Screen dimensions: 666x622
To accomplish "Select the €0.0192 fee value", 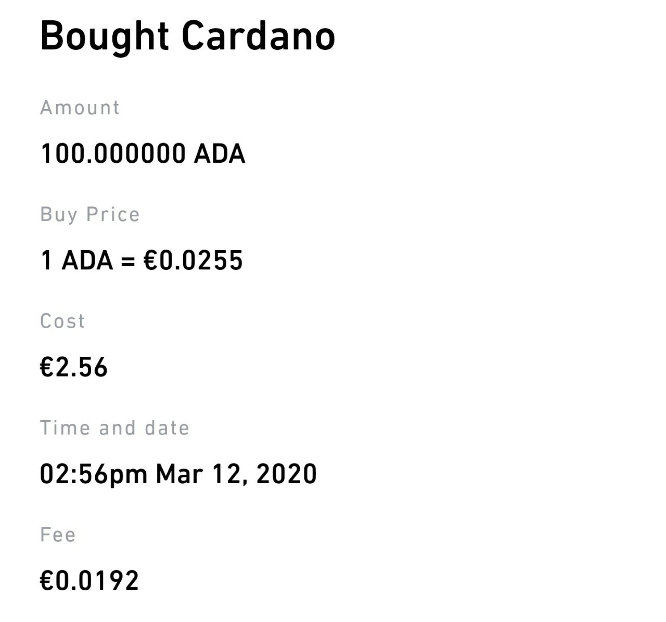I will pyautogui.click(x=89, y=581).
